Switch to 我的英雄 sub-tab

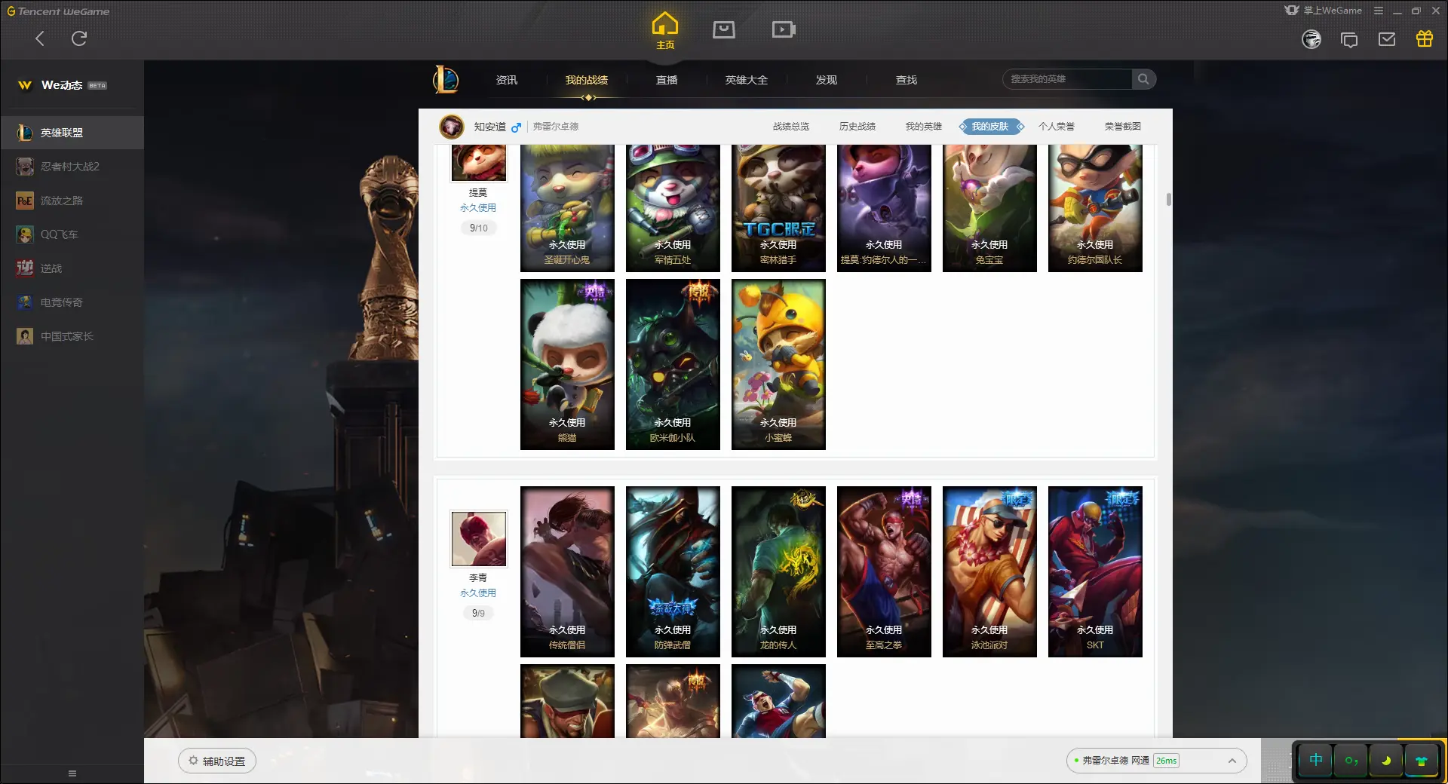point(924,127)
